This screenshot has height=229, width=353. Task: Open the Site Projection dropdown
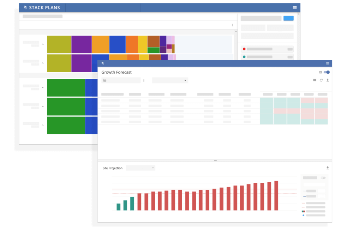[140, 168]
